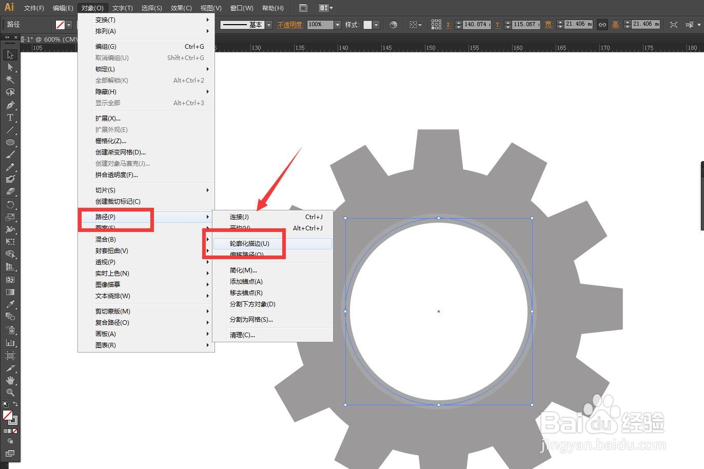Select the Direct Selection tool
Screen dimensions: 704x469
click(10, 67)
